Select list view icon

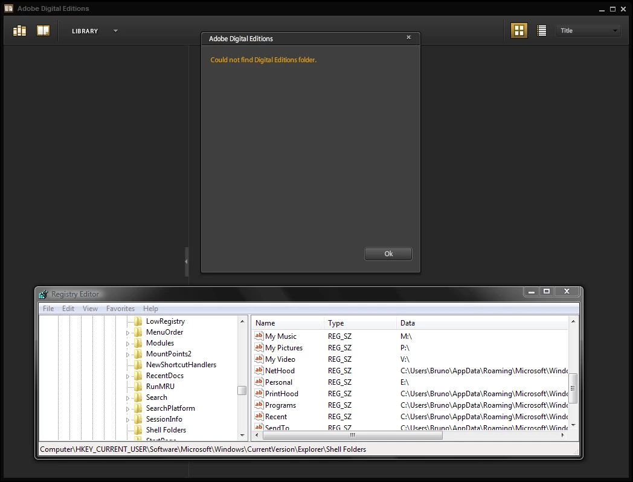tap(541, 30)
